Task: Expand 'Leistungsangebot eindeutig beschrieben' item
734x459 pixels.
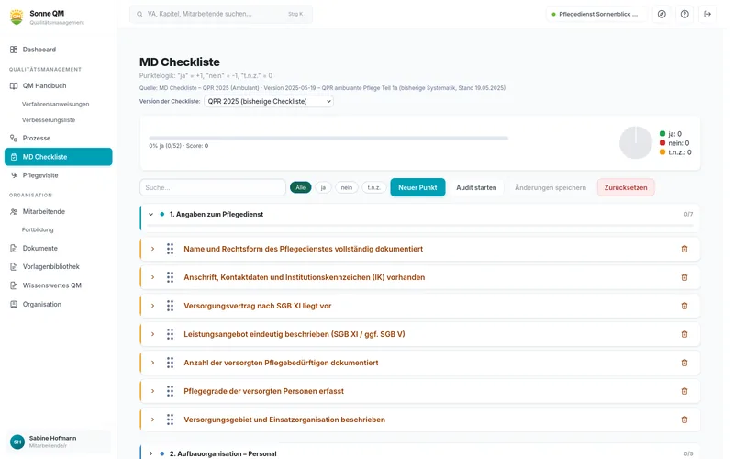Action: 152,334
